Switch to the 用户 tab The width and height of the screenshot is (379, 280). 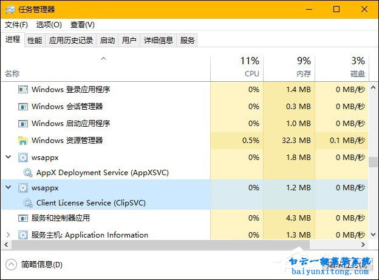click(x=129, y=40)
